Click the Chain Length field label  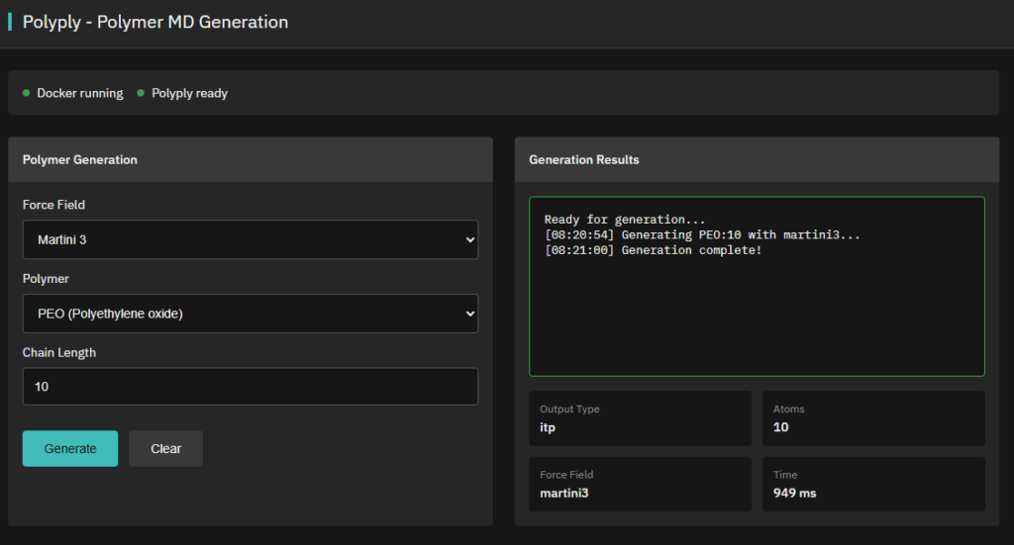59,352
